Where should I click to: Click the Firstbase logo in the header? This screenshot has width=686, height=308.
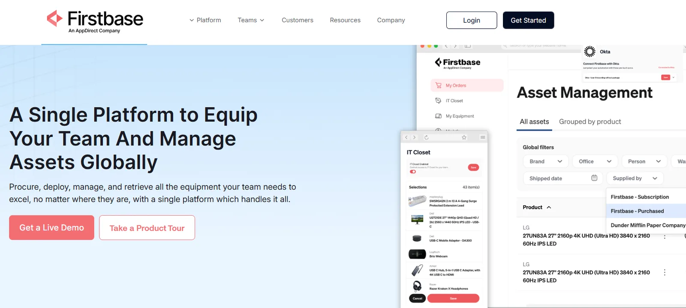click(95, 21)
